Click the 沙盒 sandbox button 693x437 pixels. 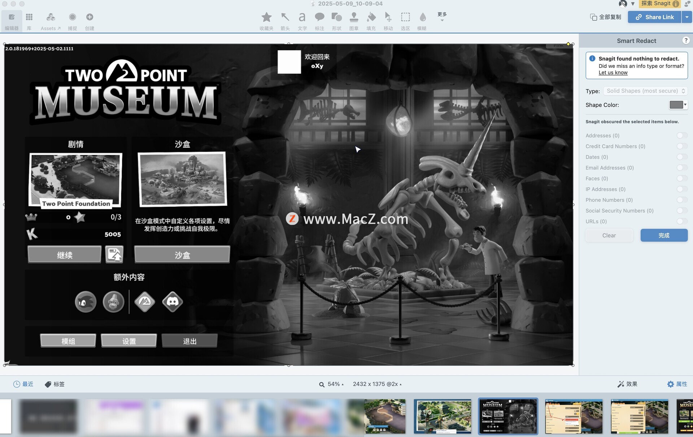(x=182, y=255)
